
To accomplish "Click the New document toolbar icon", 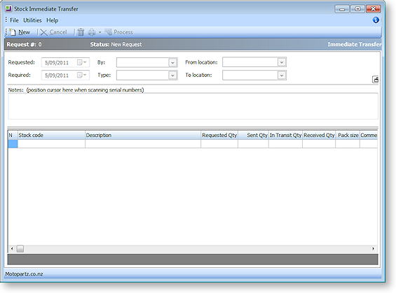I will click(x=12, y=32).
